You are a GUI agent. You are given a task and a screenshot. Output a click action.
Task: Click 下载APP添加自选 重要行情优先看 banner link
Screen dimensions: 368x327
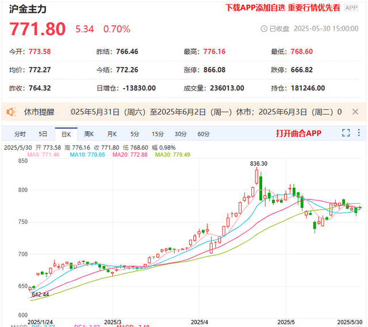pyautogui.click(x=283, y=7)
